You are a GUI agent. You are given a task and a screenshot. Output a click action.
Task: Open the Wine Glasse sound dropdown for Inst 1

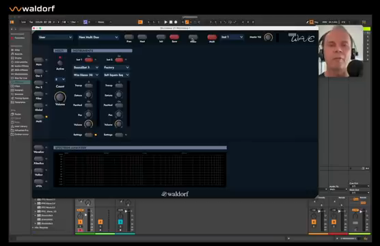click(86, 75)
